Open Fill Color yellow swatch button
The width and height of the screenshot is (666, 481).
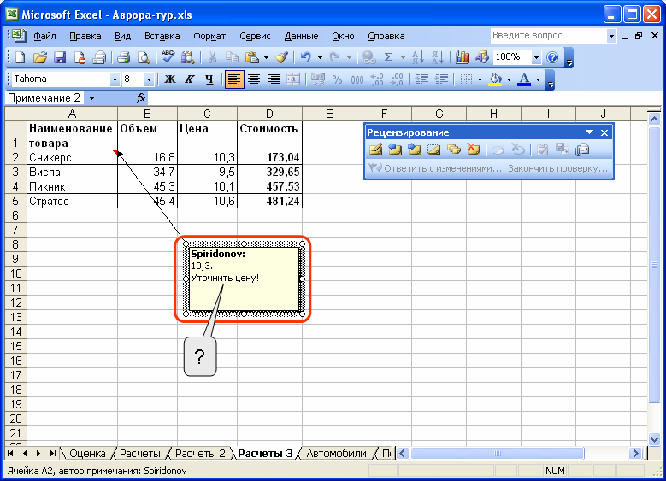[x=495, y=79]
